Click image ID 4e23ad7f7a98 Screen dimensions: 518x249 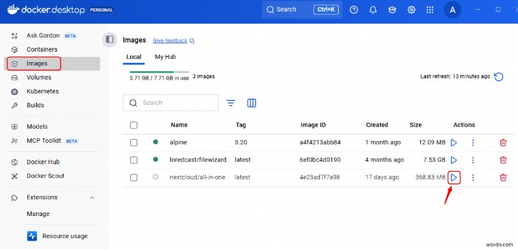pyautogui.click(x=320, y=177)
